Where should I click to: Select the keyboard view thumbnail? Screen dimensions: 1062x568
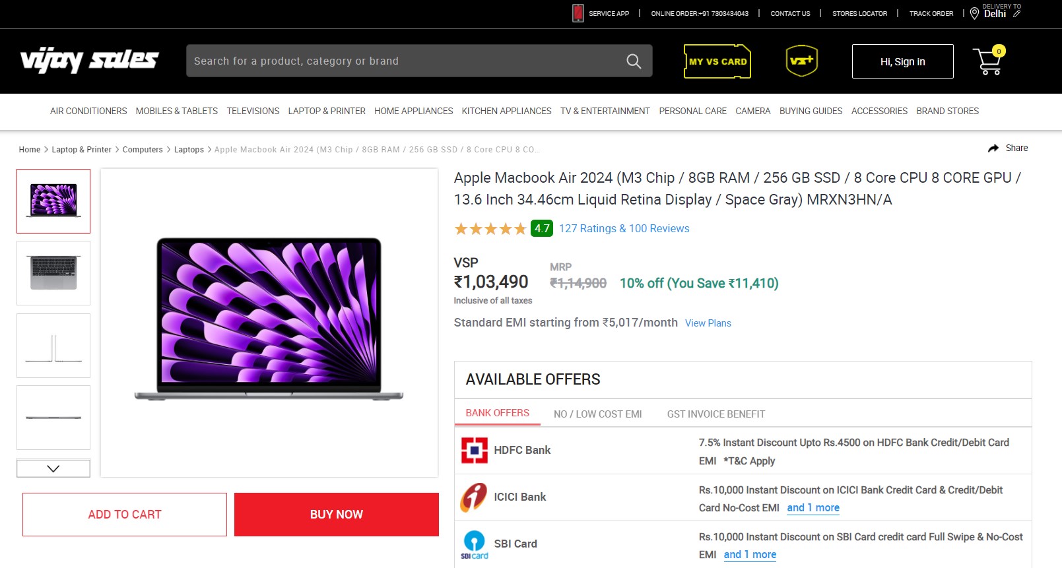tap(53, 273)
